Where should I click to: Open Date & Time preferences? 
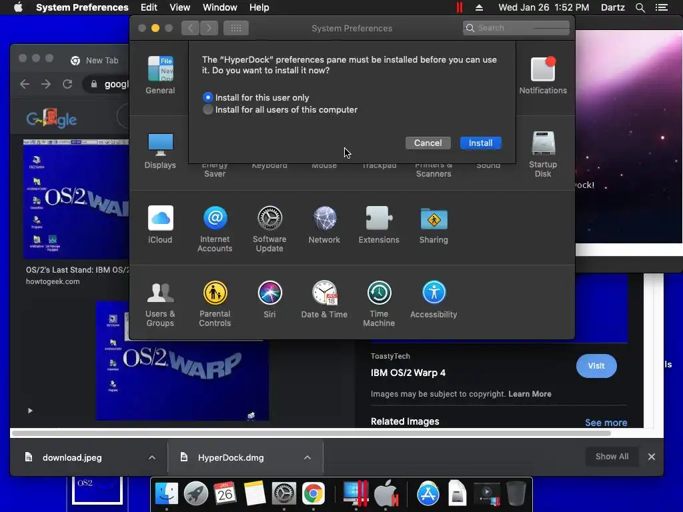click(x=324, y=299)
